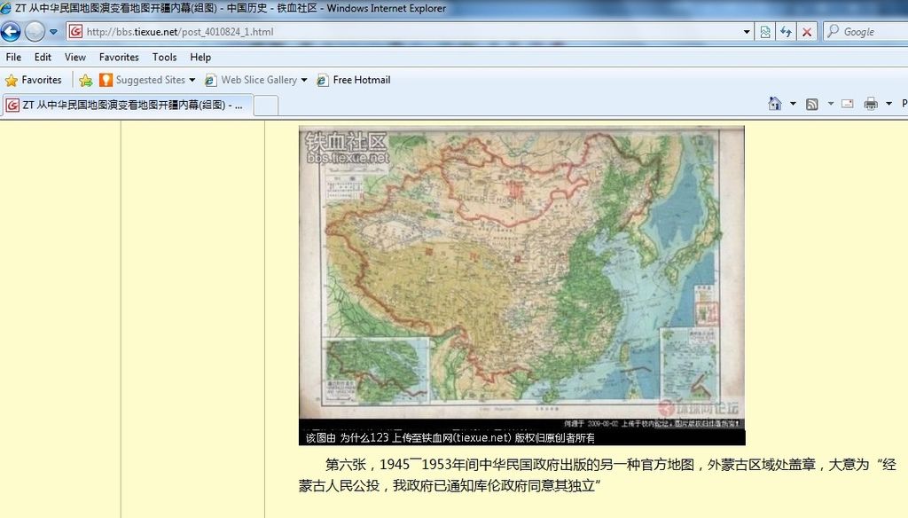The width and height of the screenshot is (908, 518).
Task: Click the Suggested Sites orange icon
Action: [x=106, y=80]
